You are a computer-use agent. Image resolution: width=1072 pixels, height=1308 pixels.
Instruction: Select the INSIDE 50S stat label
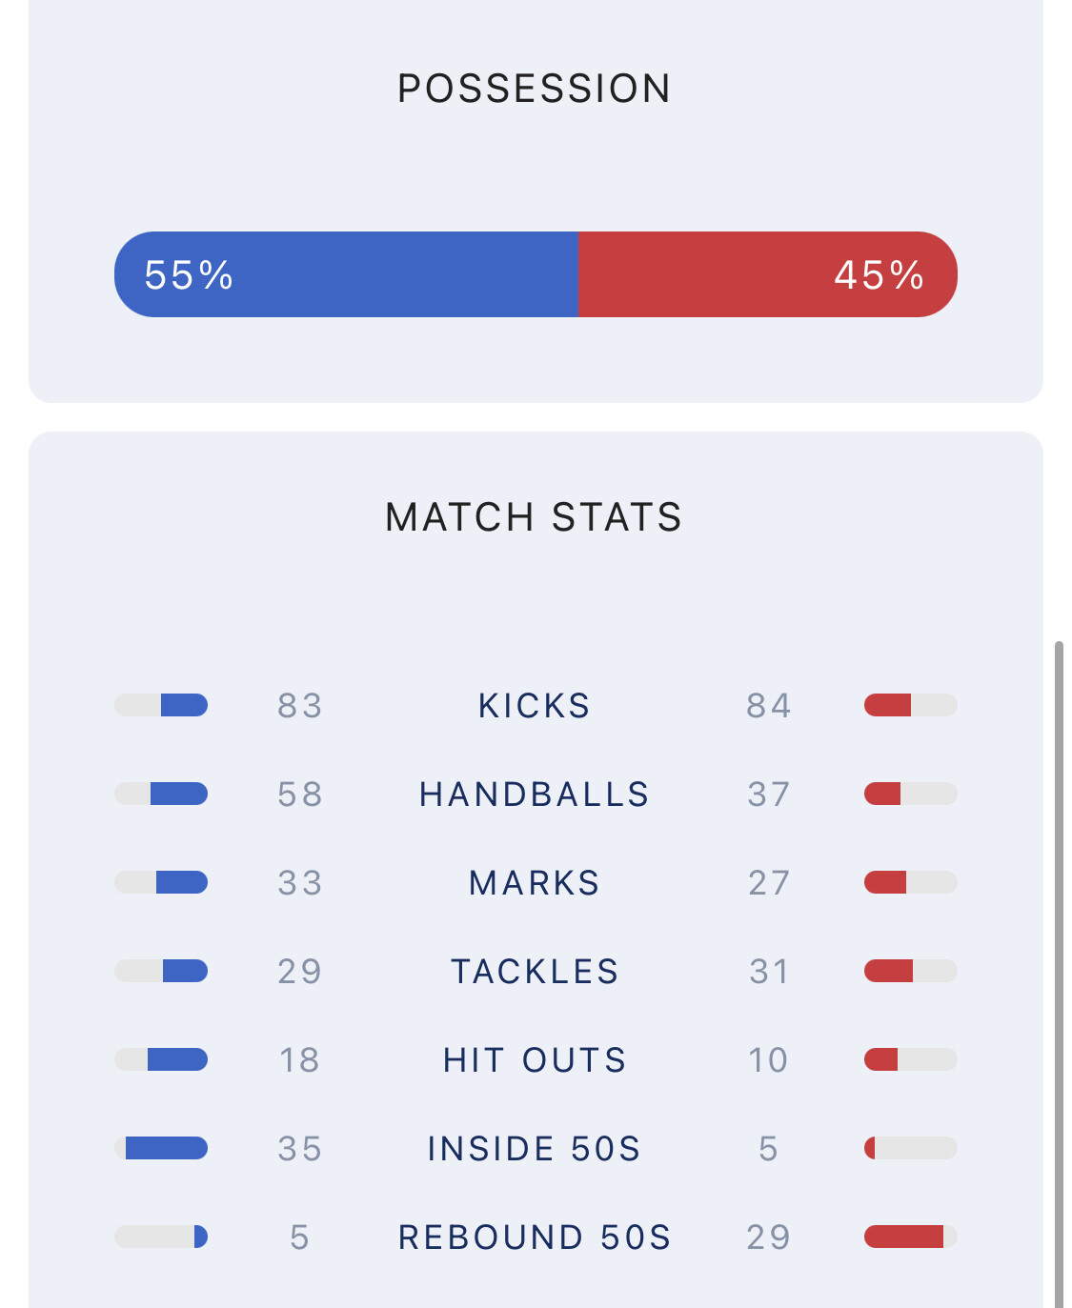[x=535, y=1149]
